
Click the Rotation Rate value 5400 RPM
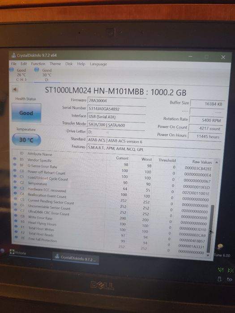(206, 120)
